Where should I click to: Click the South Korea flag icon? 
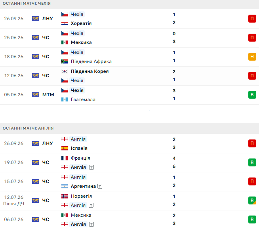coord(65,71)
